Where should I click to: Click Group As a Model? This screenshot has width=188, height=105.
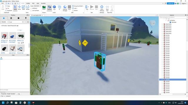(x=78, y=6)
